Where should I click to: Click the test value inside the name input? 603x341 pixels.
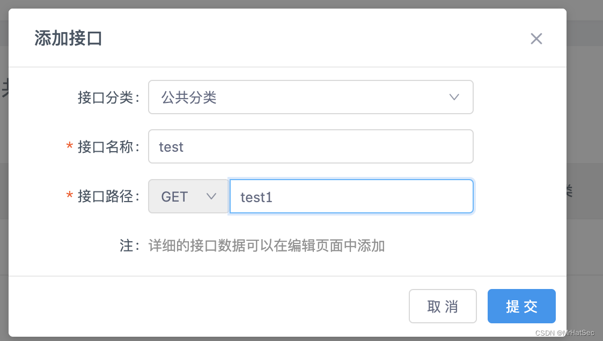click(171, 146)
